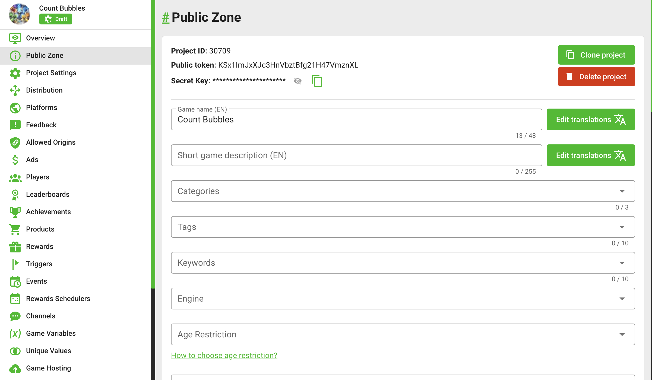
Task: Go to Channels in the sidebar
Action: (75, 316)
